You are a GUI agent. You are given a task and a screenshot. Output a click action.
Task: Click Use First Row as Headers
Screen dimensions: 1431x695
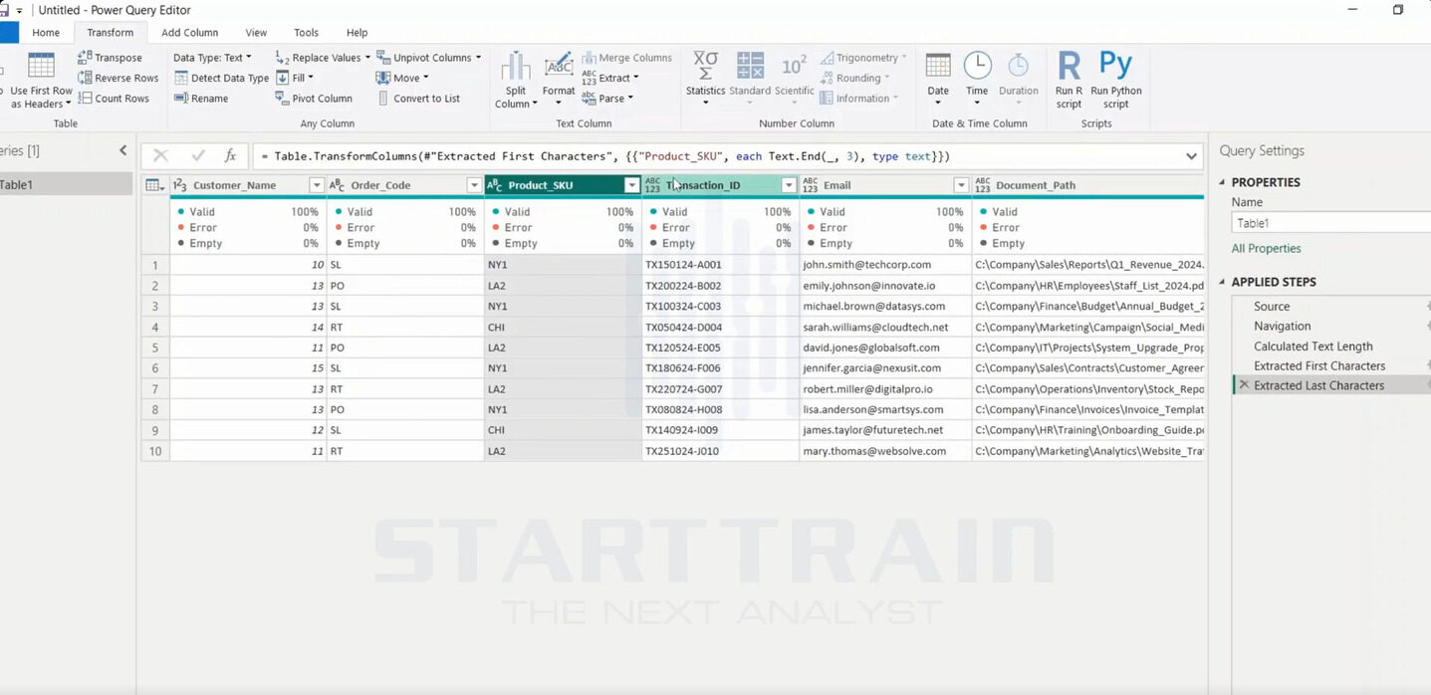coord(41,80)
